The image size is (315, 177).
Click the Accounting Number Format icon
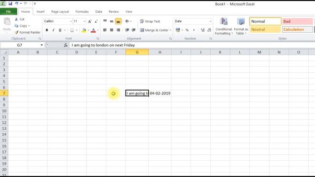(178, 30)
